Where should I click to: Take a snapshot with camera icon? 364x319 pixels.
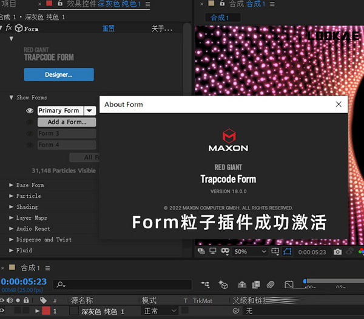[337, 252]
